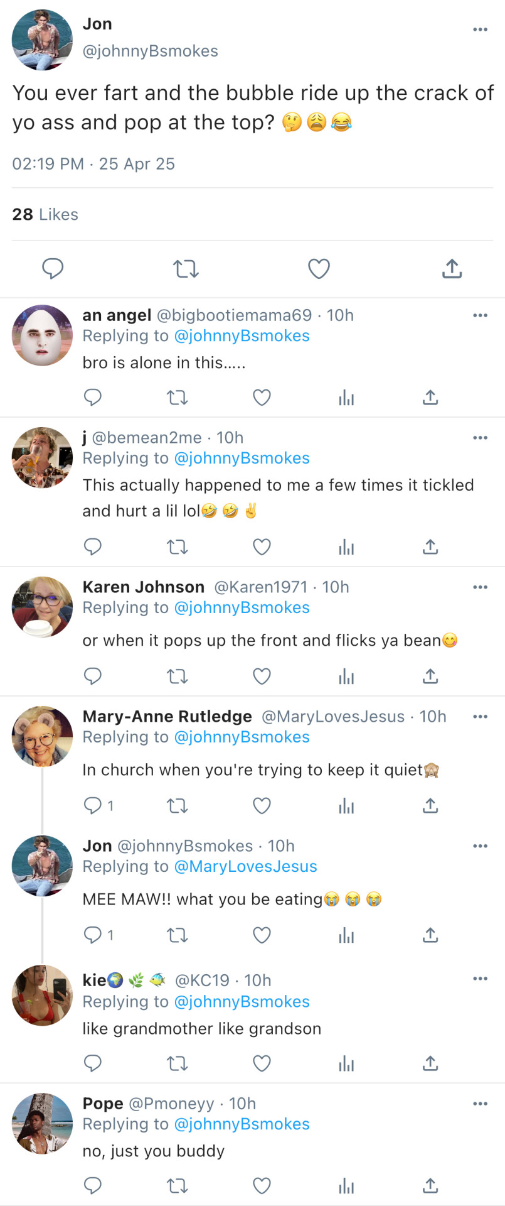This screenshot has height=1206, width=505.
Task: Open Karen Johnson's profile picture
Action: tap(42, 607)
